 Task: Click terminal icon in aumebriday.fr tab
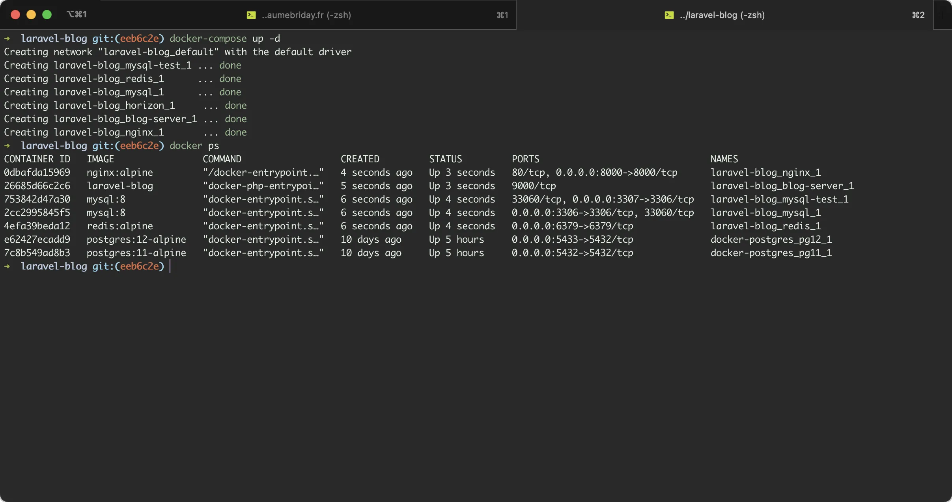tap(251, 15)
